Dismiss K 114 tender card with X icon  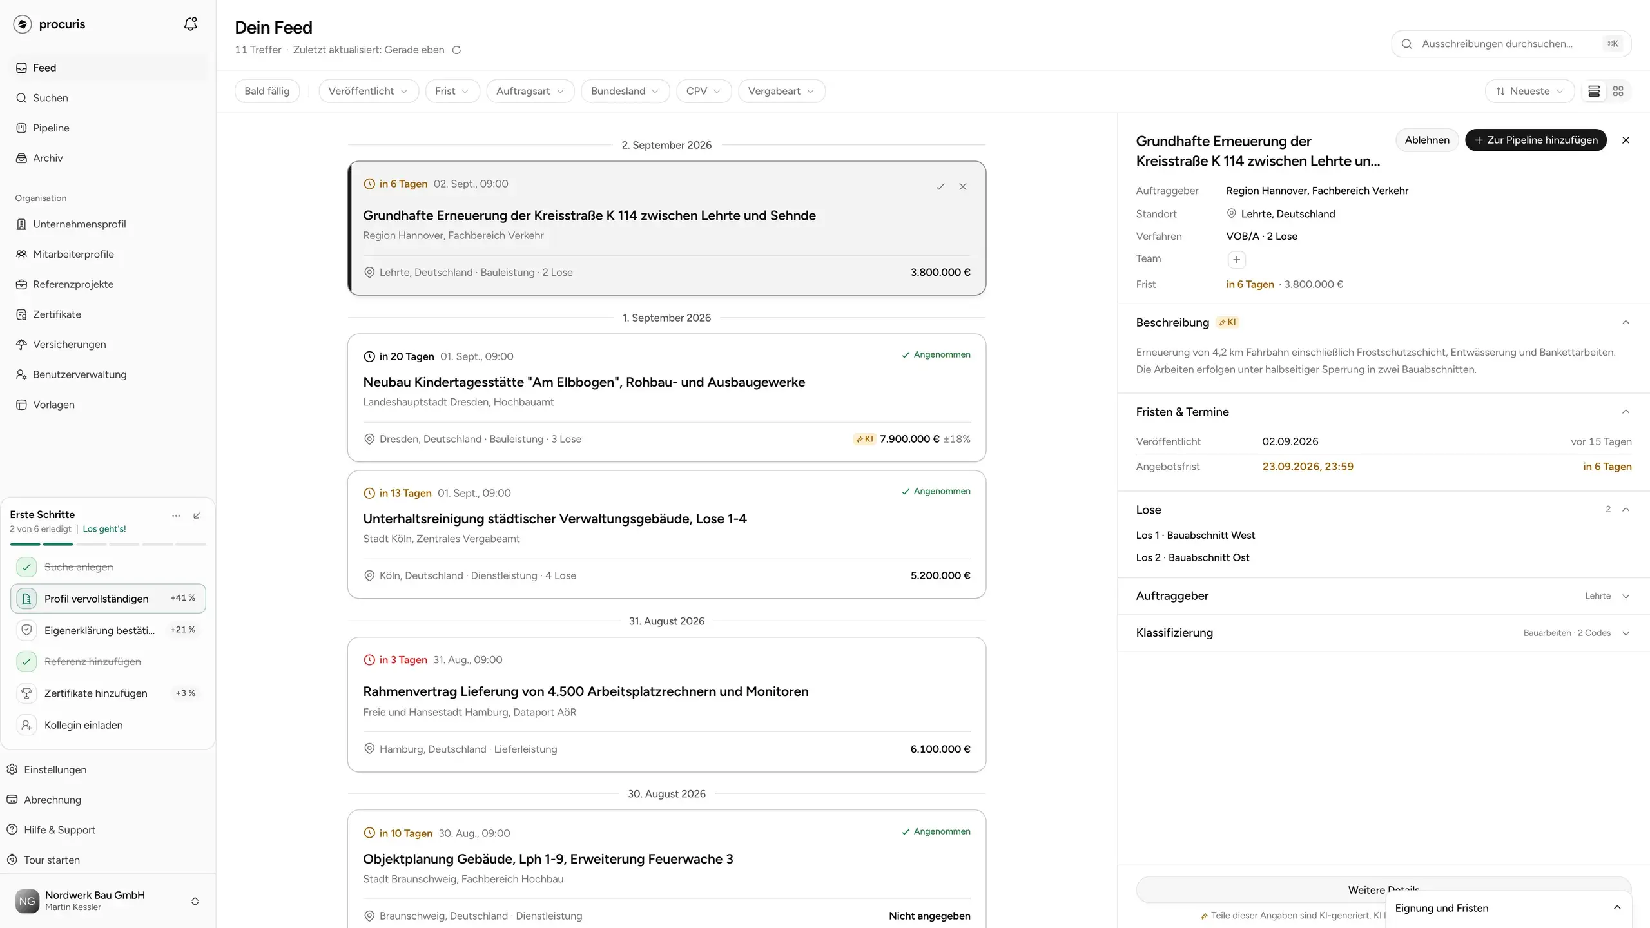[963, 186]
